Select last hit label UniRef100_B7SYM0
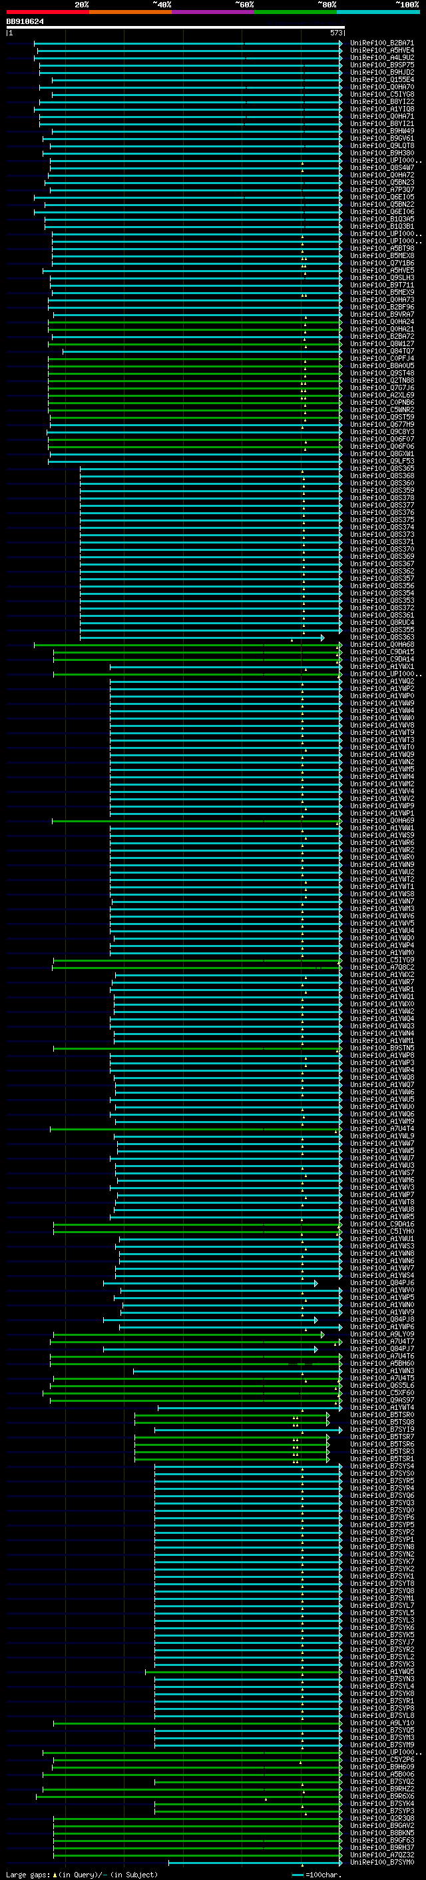This screenshot has height=1880, width=426. [x=381, y=1862]
